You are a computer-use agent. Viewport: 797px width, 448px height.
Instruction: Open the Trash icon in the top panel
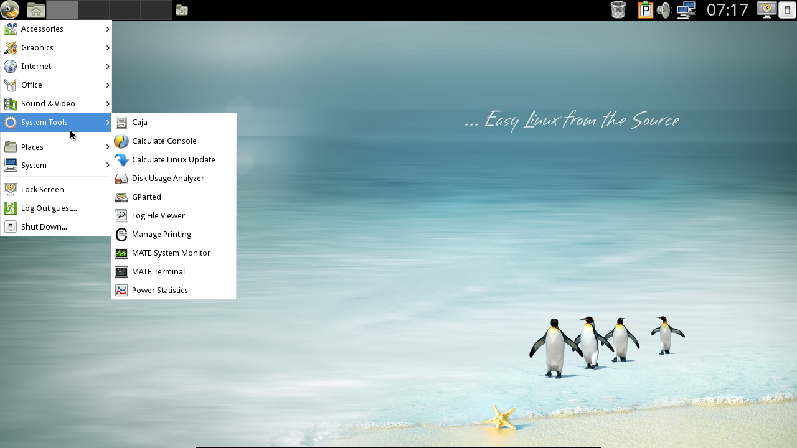pyautogui.click(x=618, y=10)
